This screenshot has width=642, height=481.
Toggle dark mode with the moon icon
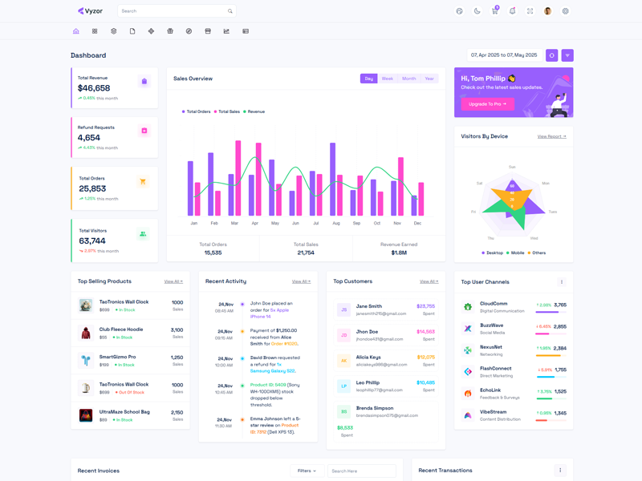point(477,11)
